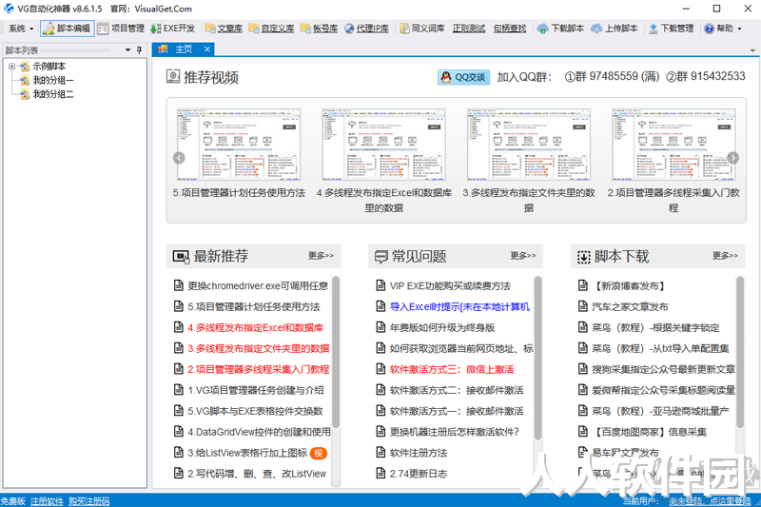Open the 代理IP库 proxy library
Viewport: 761px width, 507px height.
367,29
